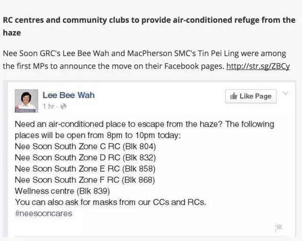Click the '1 hr' post timestamp

coord(49,107)
